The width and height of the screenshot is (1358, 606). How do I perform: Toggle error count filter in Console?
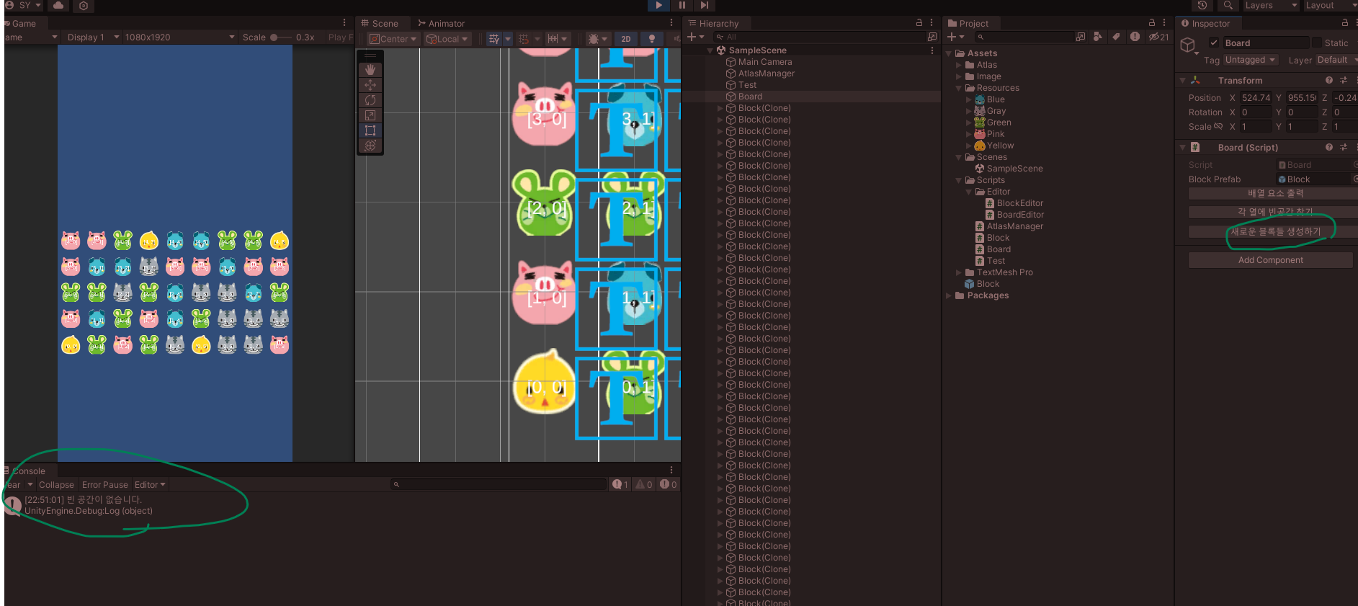[x=668, y=484]
